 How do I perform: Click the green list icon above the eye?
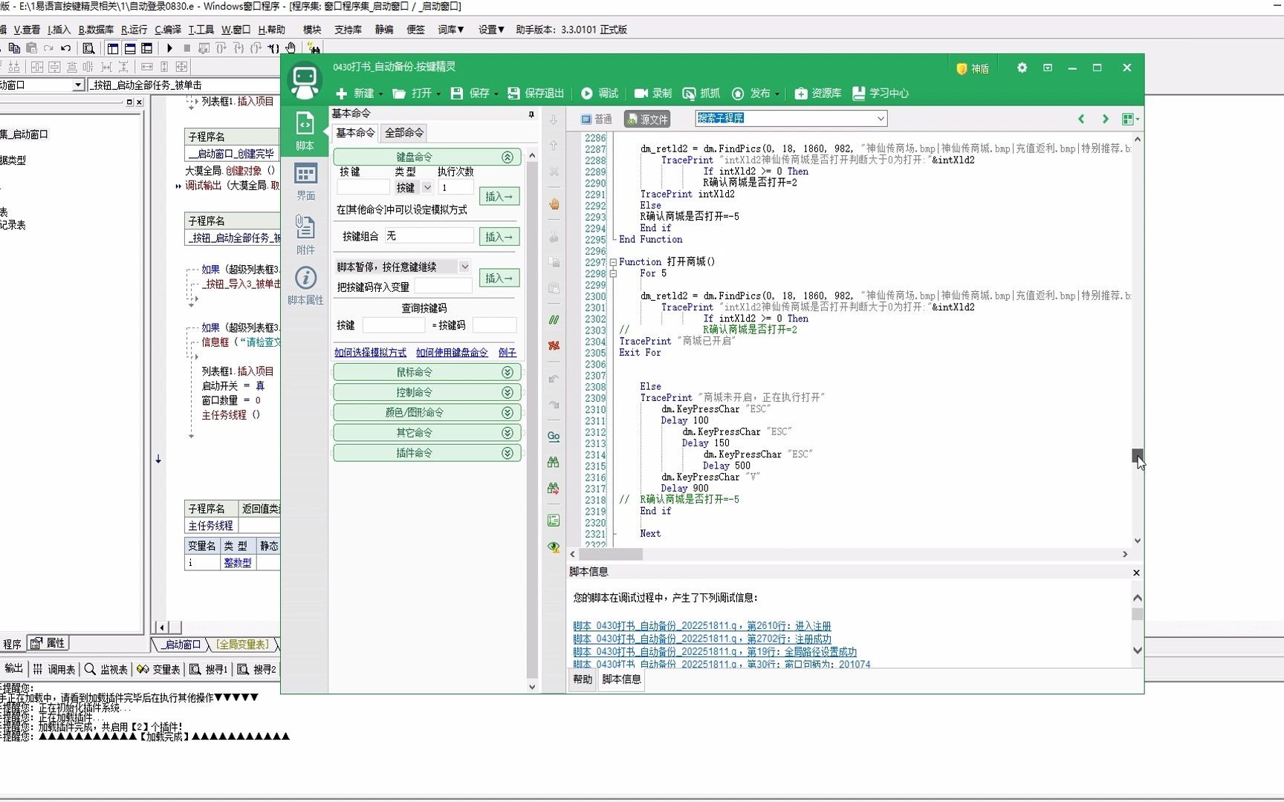pos(554,521)
